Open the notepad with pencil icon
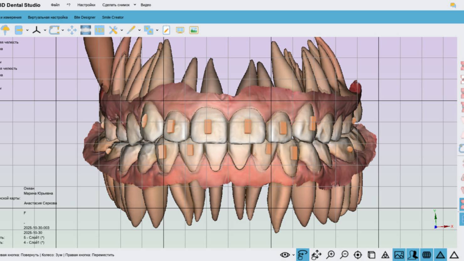This screenshot has height=261, width=464. click(x=166, y=30)
